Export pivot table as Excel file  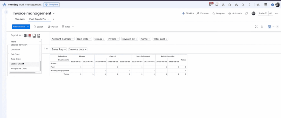tap(26, 36)
